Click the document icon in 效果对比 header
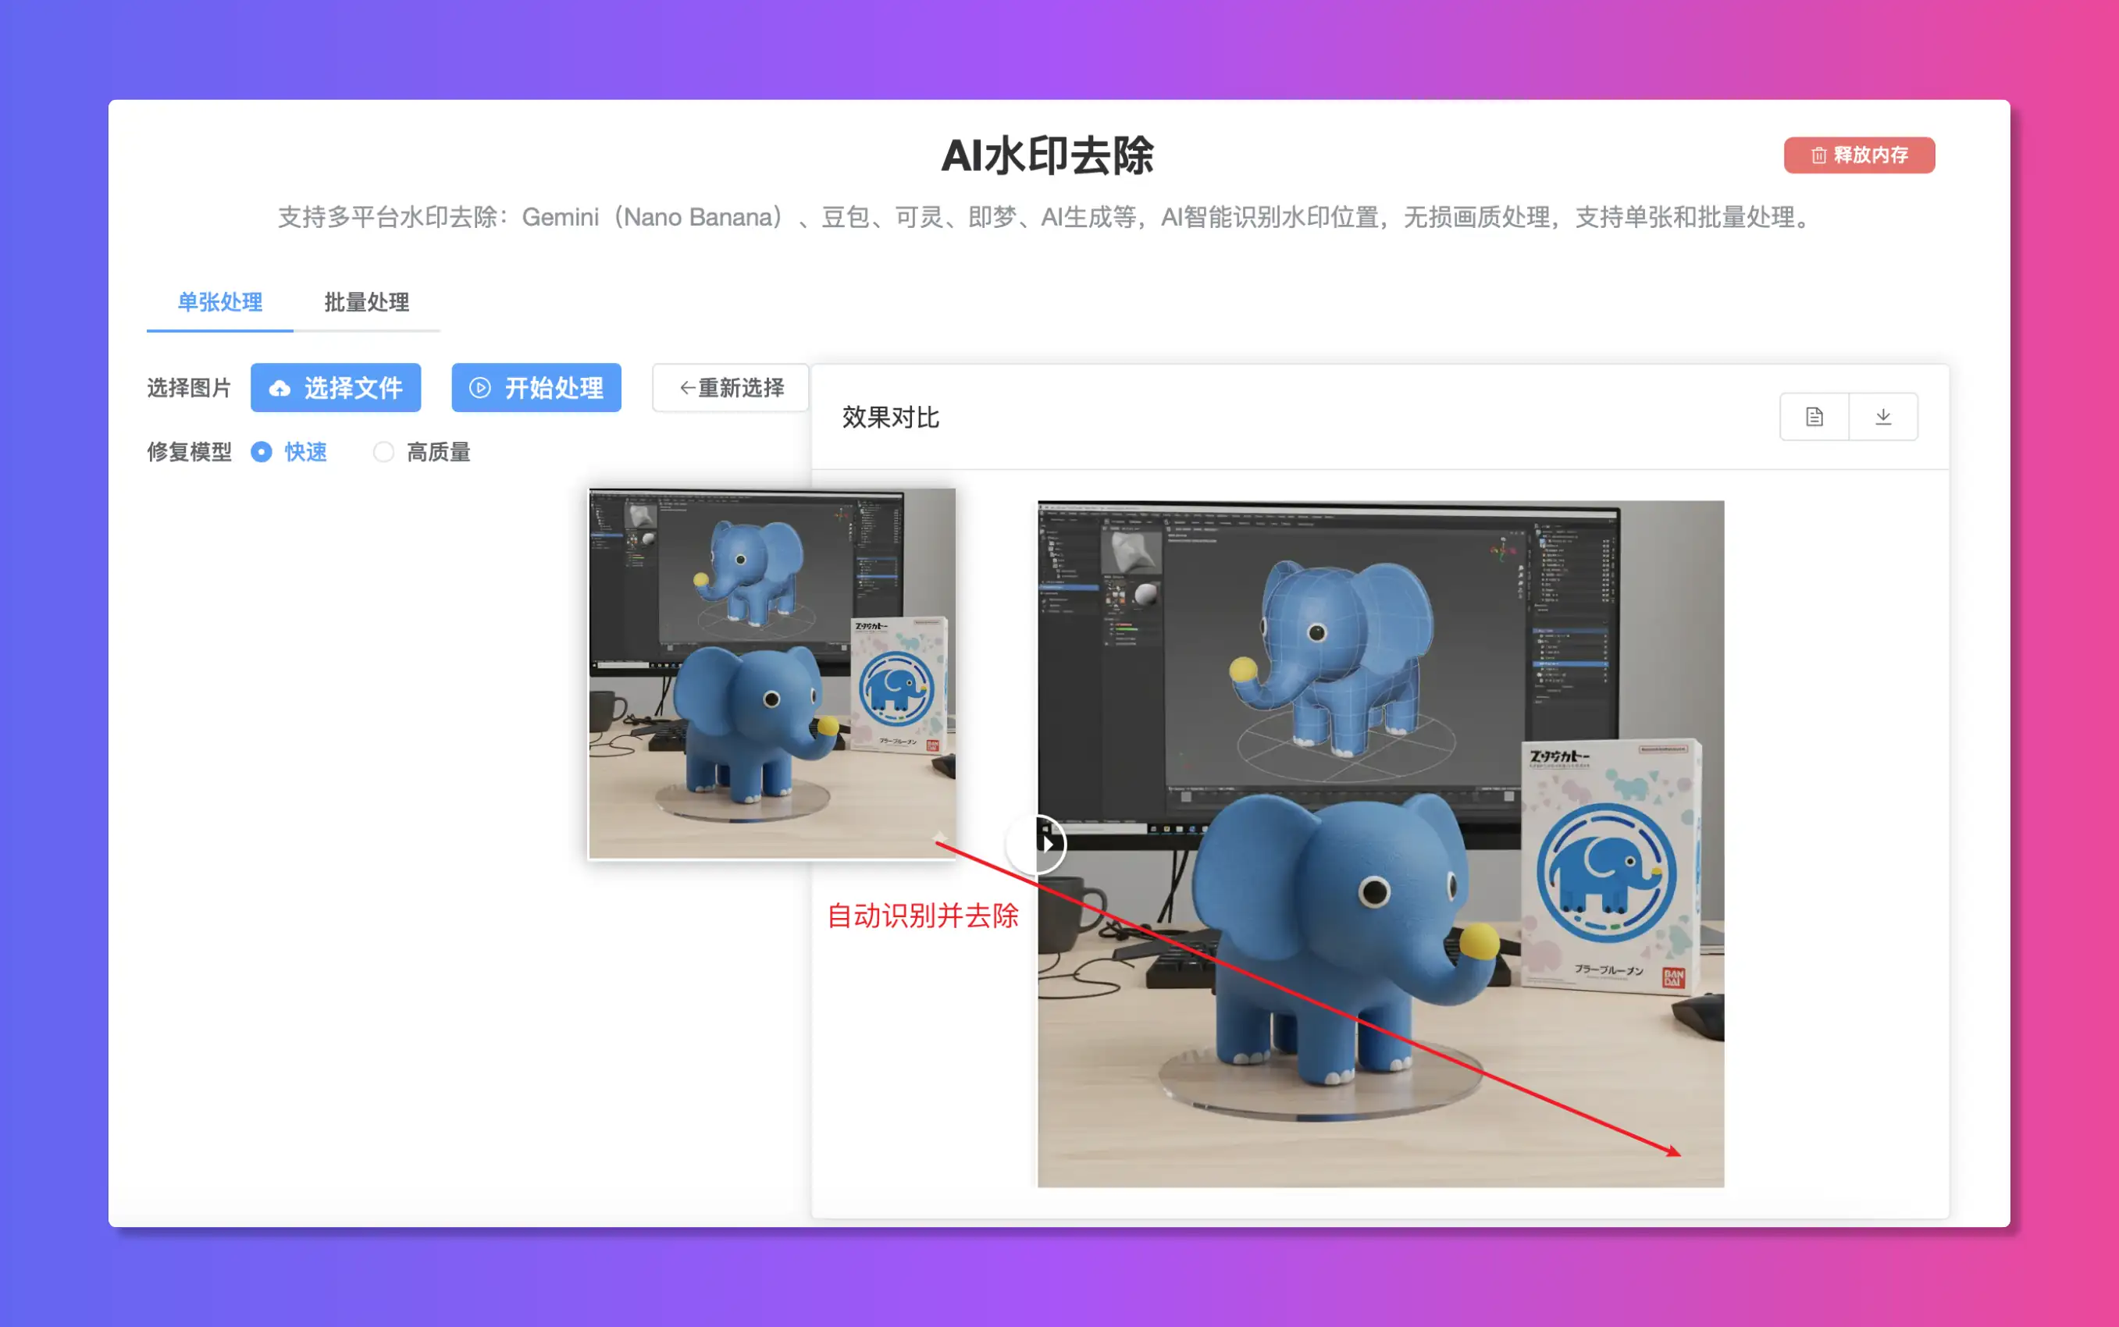 pos(1814,417)
